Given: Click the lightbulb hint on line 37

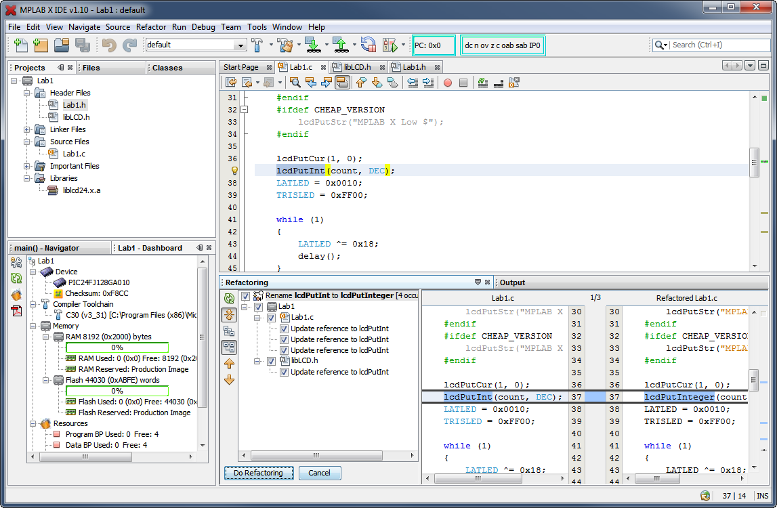Looking at the screenshot, I should pyautogui.click(x=234, y=171).
